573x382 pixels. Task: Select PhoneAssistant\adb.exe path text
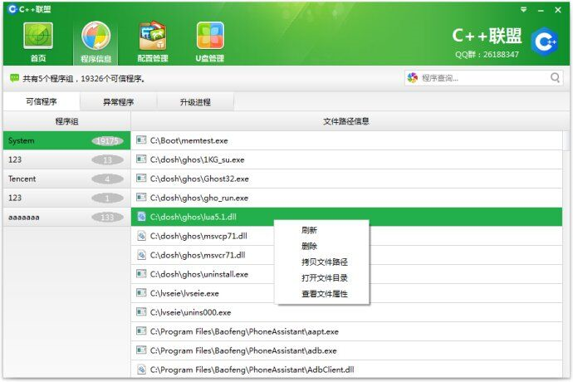click(x=243, y=350)
